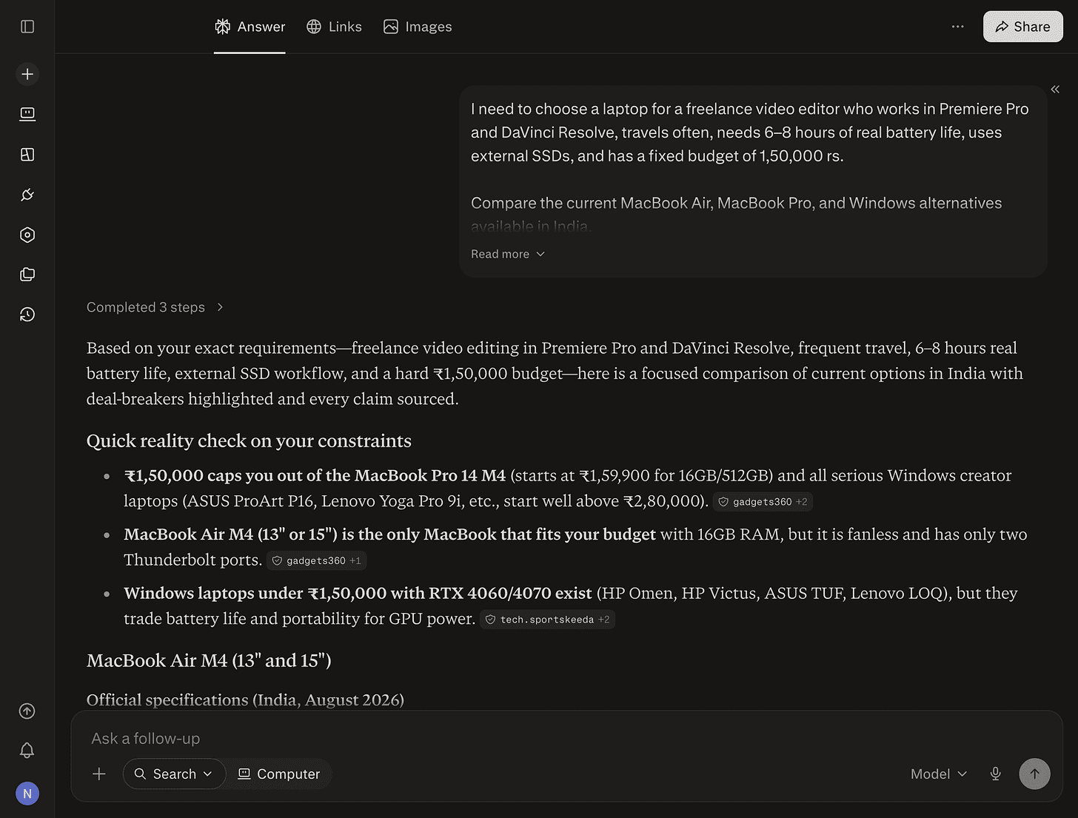Viewport: 1078px width, 818px height.
Task: Click the upgrade arrow icon in sidebar
Action: pyautogui.click(x=27, y=711)
